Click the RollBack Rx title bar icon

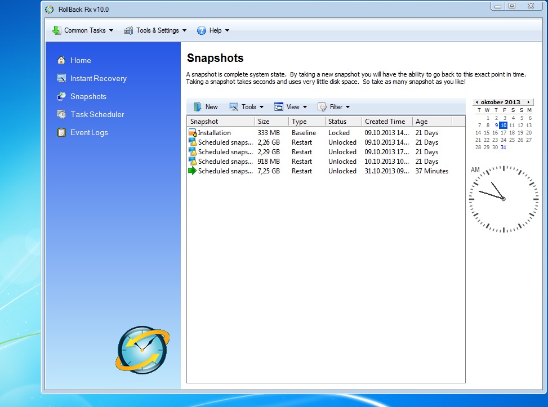[x=50, y=10]
